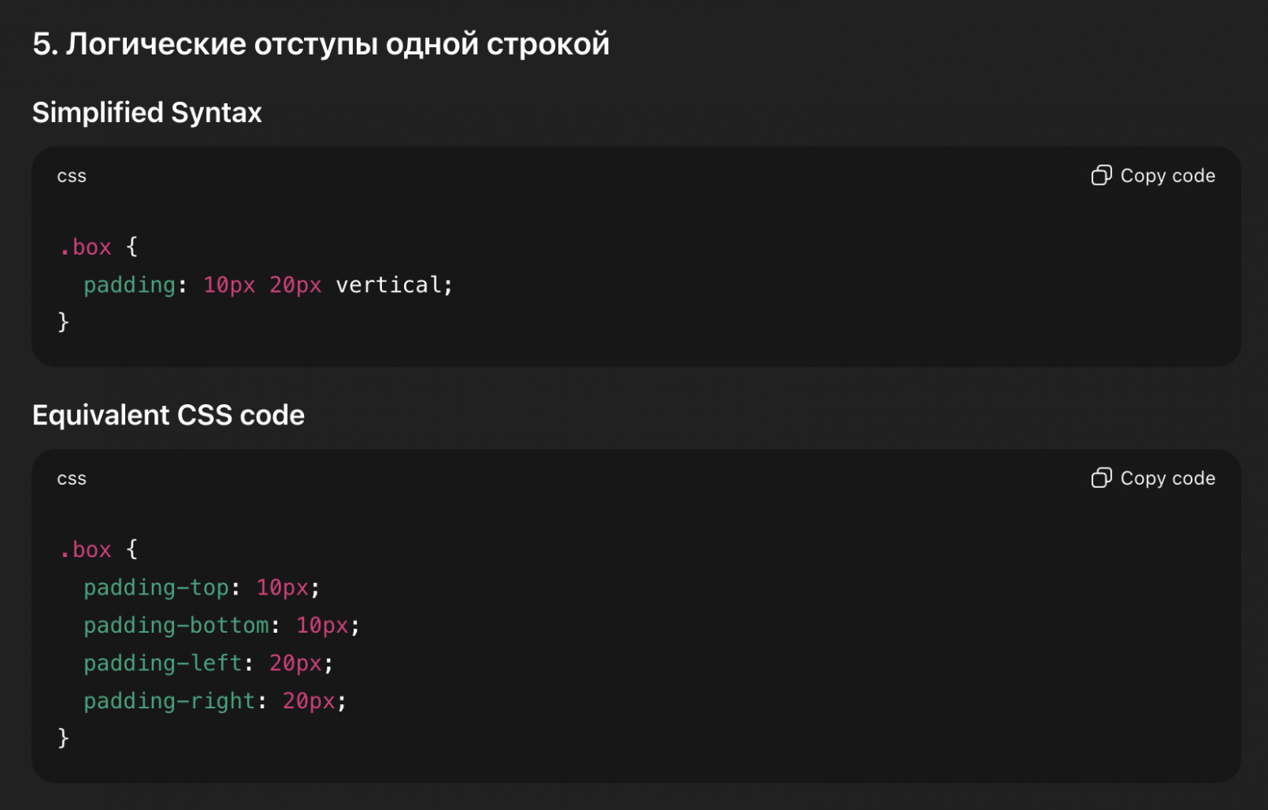The image size is (1268, 810).
Task: Click the Simplified Syntax heading
Action: pos(146,112)
